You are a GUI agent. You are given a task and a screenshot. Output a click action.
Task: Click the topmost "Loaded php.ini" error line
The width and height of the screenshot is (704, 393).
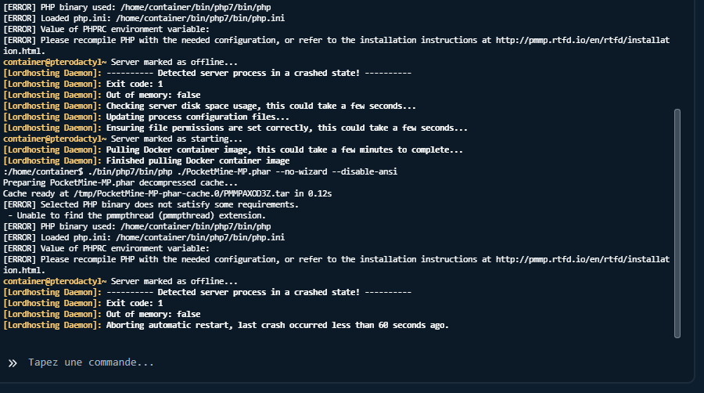pyautogui.click(x=144, y=19)
